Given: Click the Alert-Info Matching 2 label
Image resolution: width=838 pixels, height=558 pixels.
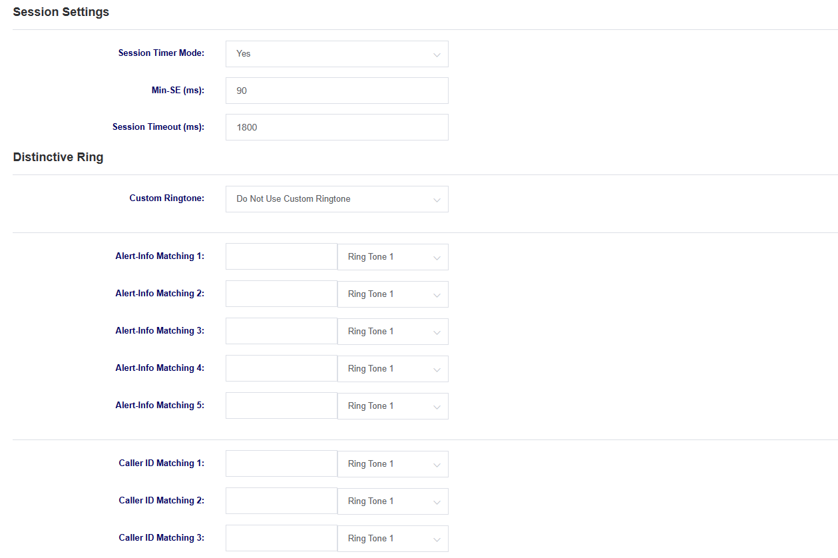Looking at the screenshot, I should pos(160,293).
